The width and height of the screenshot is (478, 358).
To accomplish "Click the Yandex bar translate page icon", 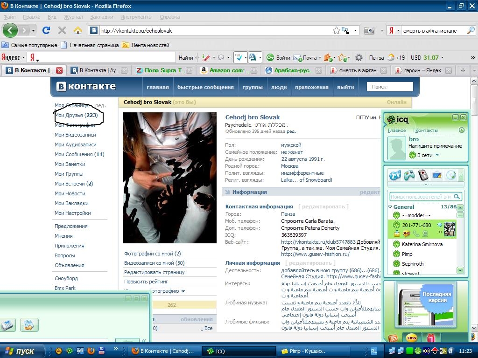I will click(x=253, y=57).
